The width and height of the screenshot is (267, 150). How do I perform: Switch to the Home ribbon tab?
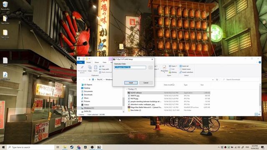click(88, 62)
